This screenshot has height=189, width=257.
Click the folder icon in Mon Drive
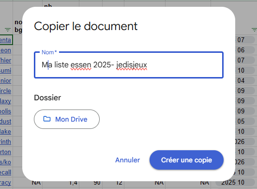[47, 119]
